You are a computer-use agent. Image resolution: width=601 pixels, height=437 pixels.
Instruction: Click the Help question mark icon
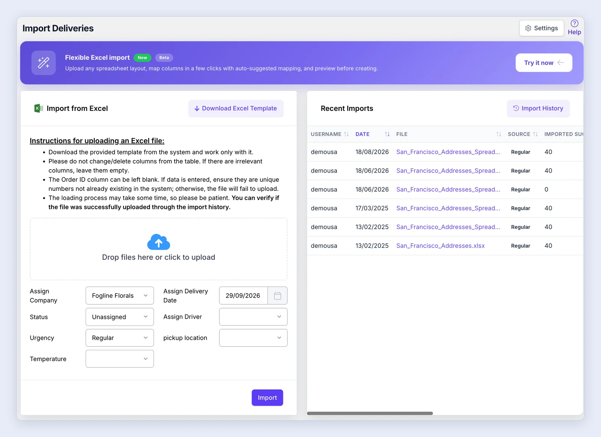click(574, 23)
